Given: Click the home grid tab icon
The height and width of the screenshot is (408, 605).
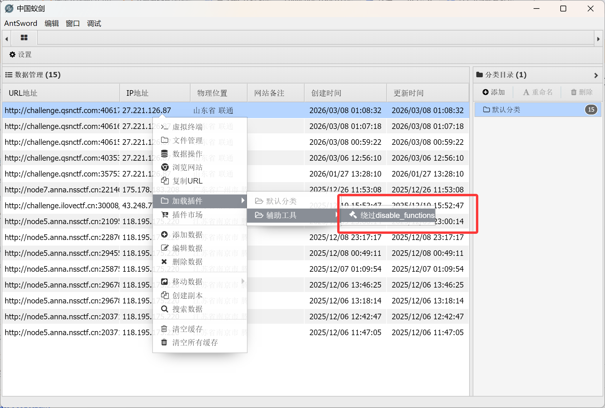Looking at the screenshot, I should (x=24, y=38).
